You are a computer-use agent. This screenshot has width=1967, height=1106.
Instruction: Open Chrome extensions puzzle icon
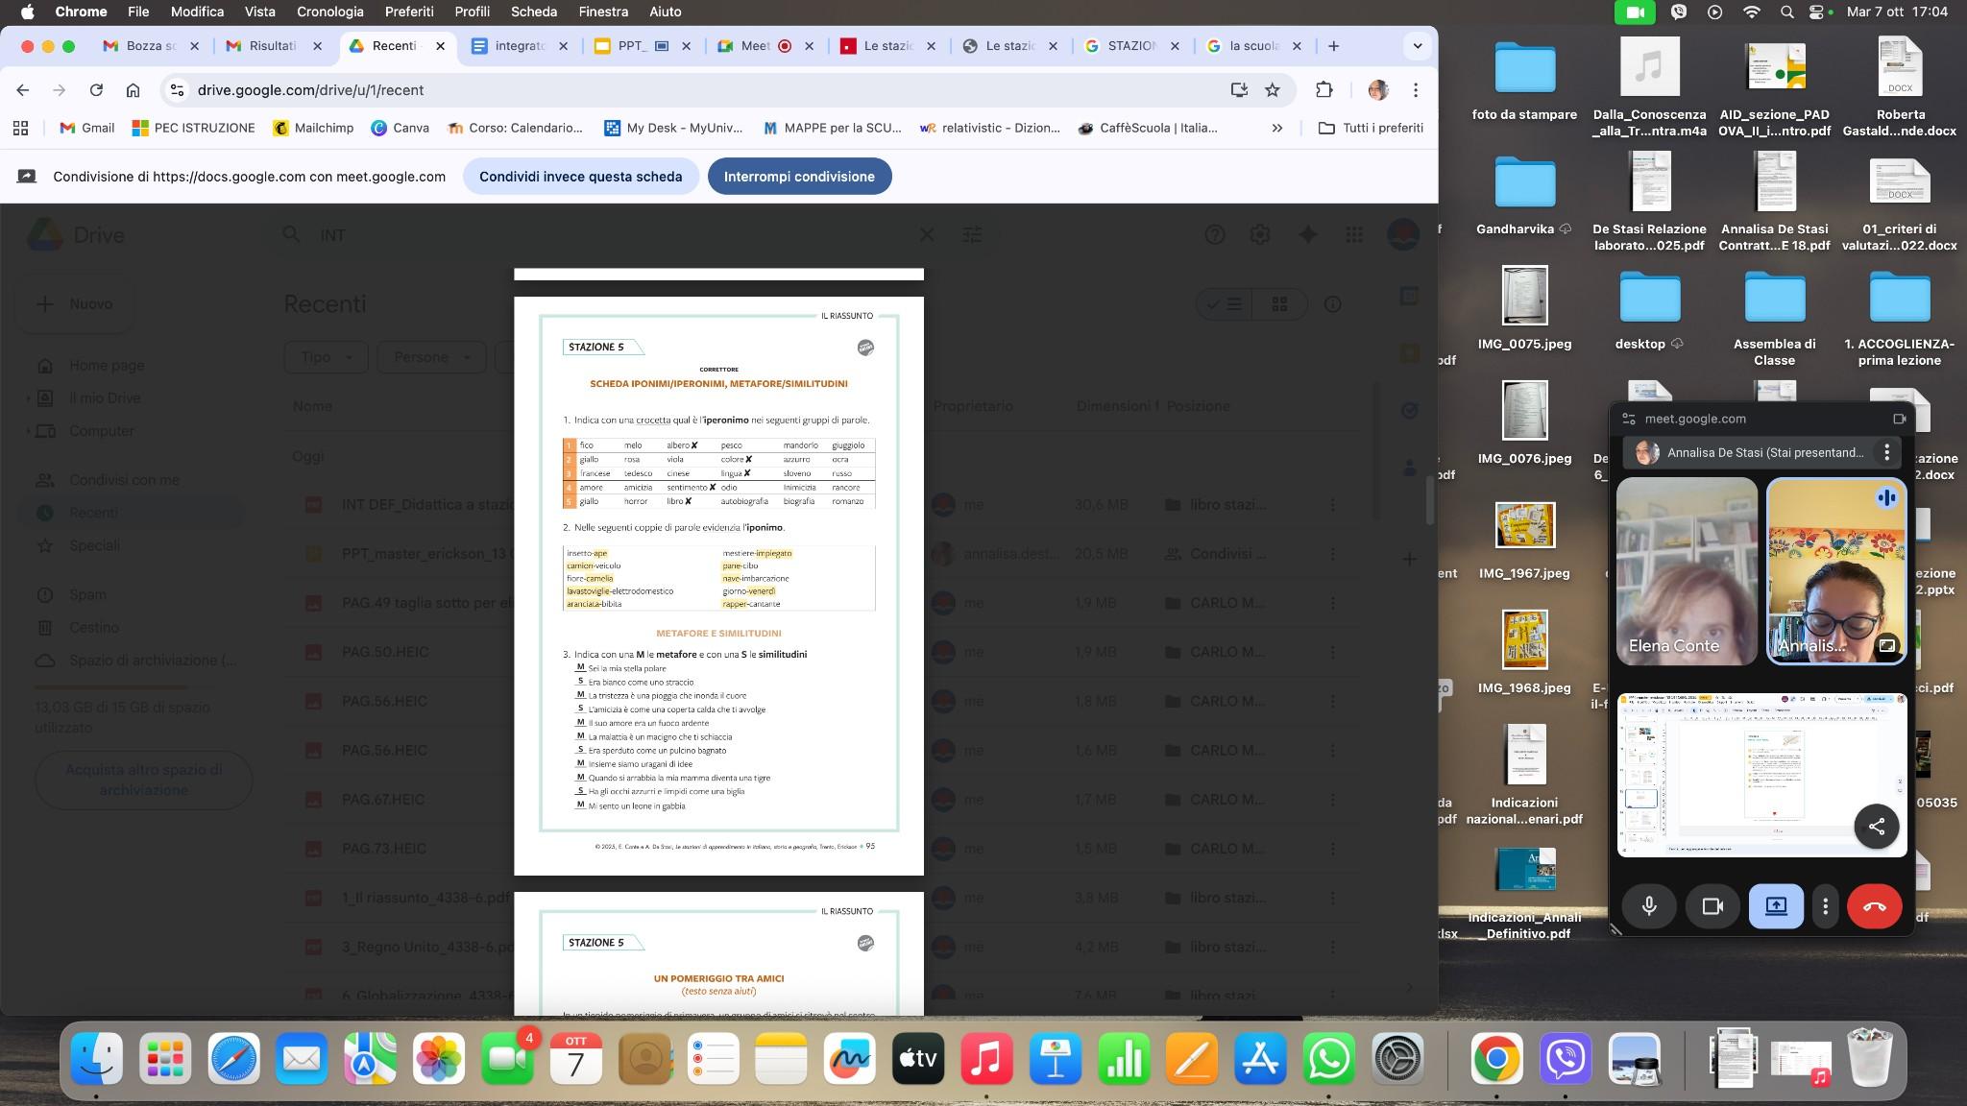coord(1323,90)
